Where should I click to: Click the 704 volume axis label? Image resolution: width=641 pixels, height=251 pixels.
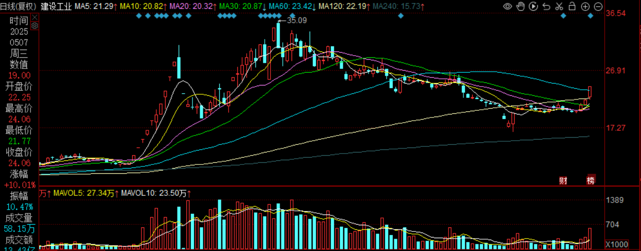coord(613,224)
